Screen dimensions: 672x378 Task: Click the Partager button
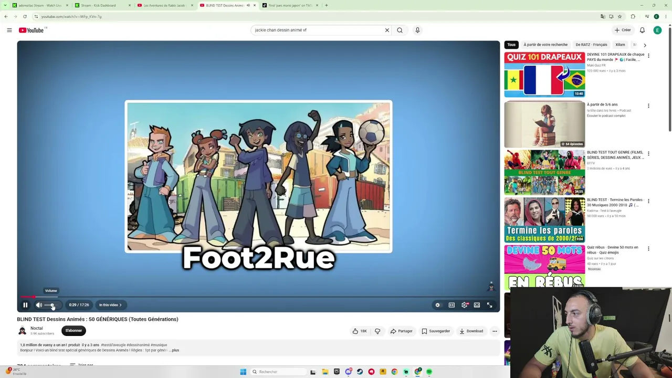coord(402,331)
